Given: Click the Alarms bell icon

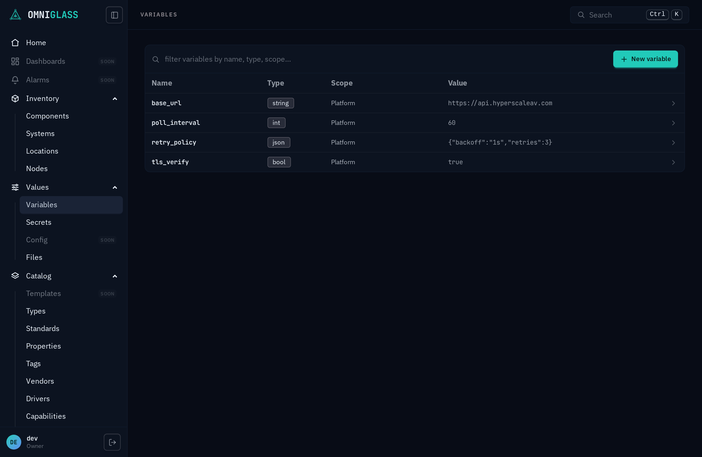Looking at the screenshot, I should point(15,80).
